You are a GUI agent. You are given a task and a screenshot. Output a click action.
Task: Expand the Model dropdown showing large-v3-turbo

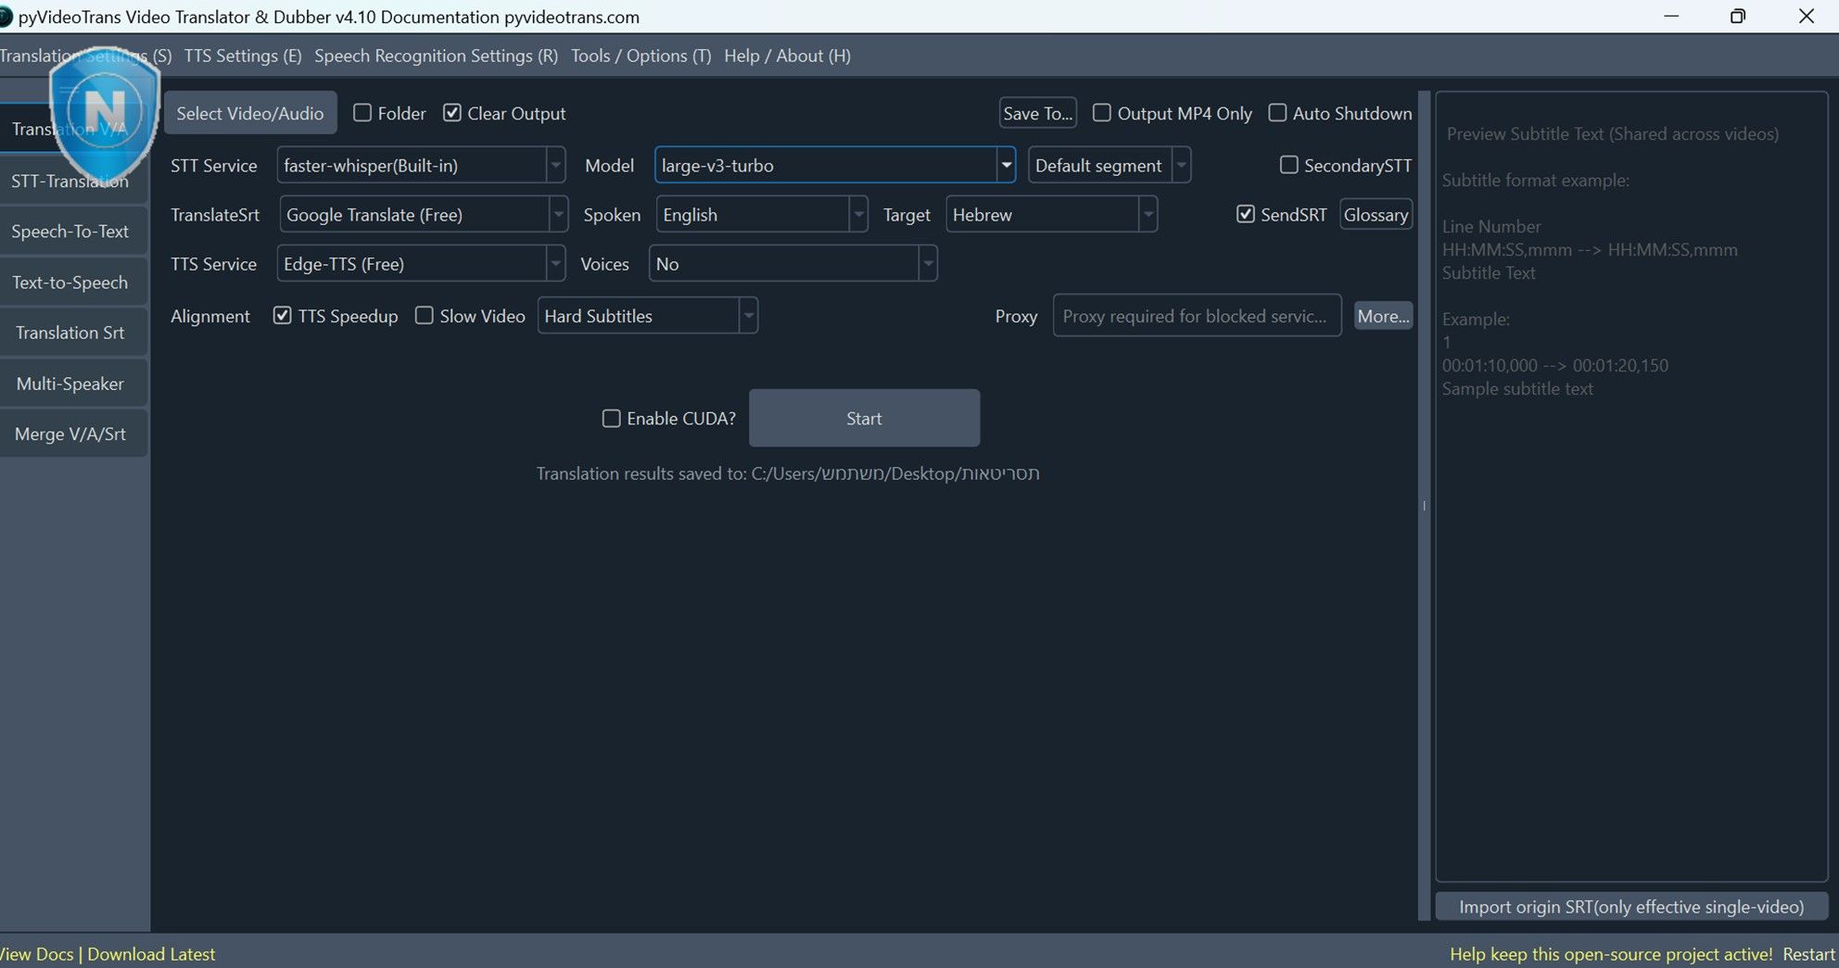834,166
